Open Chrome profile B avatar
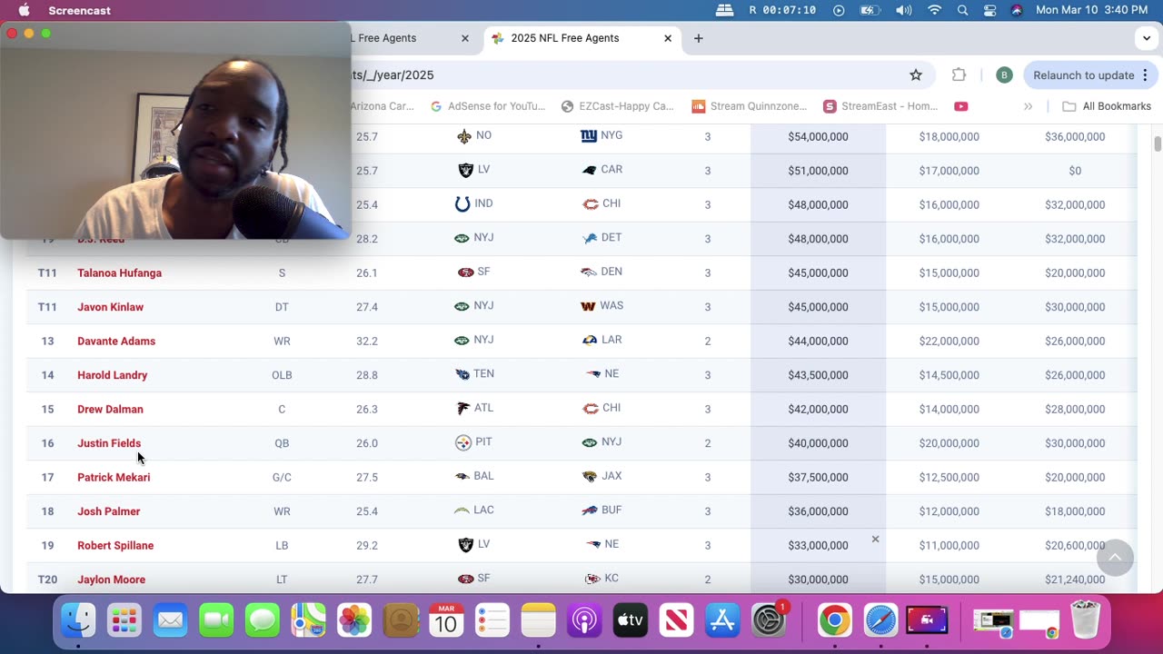 pyautogui.click(x=1004, y=75)
